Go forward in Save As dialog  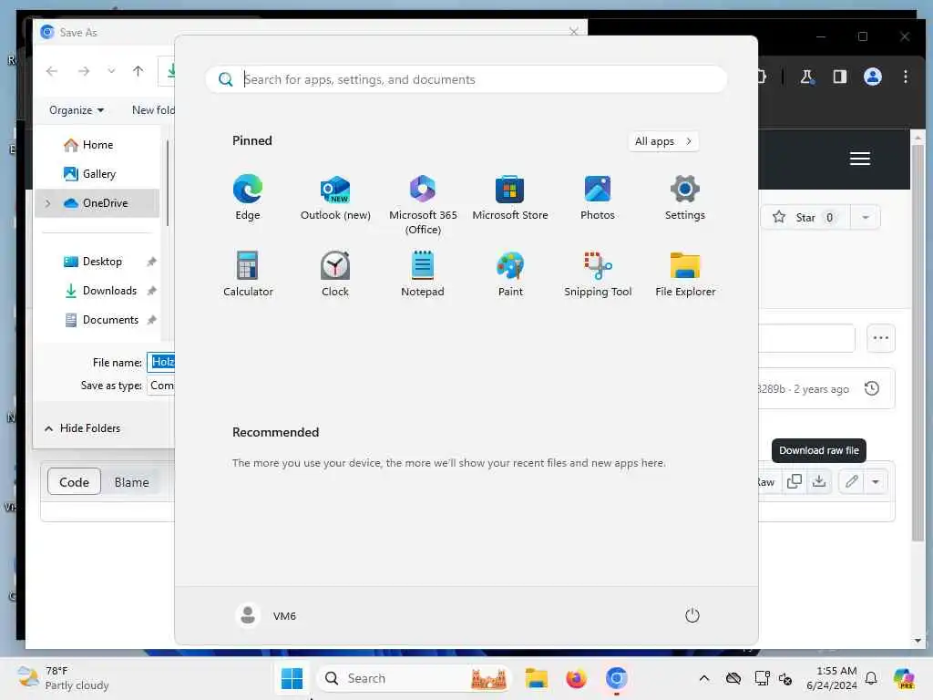(84, 71)
